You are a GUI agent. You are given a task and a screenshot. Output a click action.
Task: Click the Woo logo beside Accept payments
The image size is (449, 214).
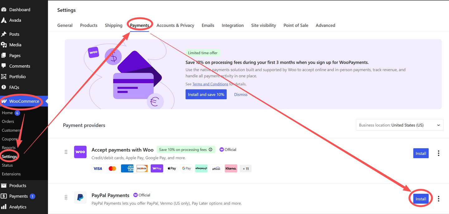pos(80,152)
